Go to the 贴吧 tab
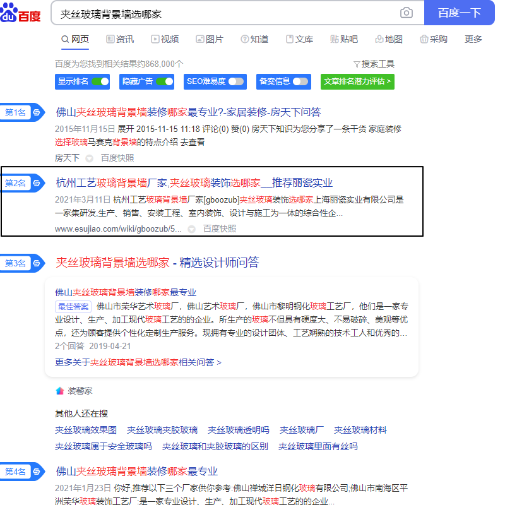 tap(344, 39)
